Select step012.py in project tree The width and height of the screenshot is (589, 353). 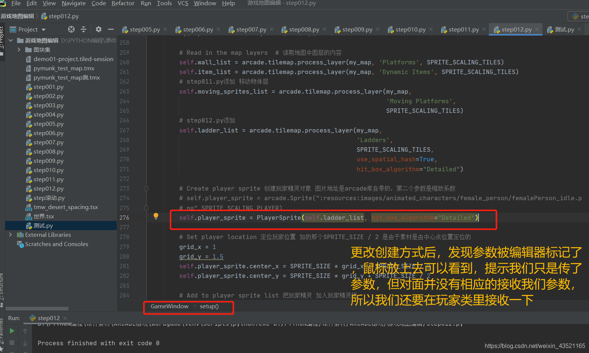point(48,189)
